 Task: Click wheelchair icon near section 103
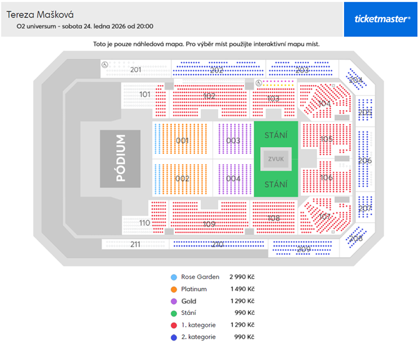click(258, 83)
